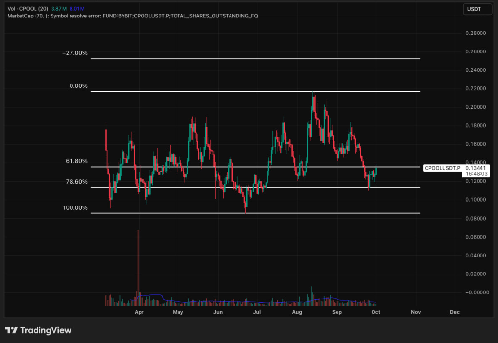Select the −27.00% Fibonacci level label

[x=75, y=53]
